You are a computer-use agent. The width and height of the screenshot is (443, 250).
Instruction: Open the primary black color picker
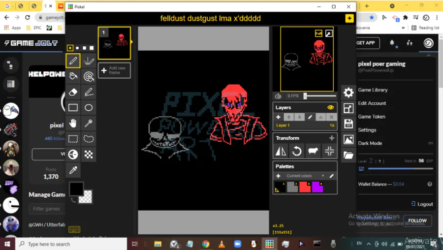pyautogui.click(x=76, y=188)
